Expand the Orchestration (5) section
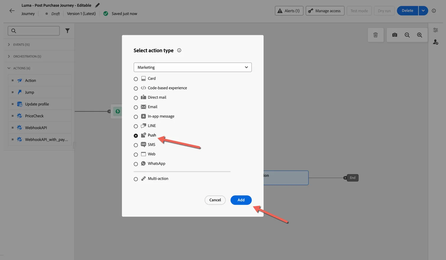 click(9, 56)
